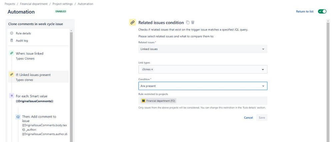Select the Linked issues present condition icon
333x142 pixels.
click(12, 75)
